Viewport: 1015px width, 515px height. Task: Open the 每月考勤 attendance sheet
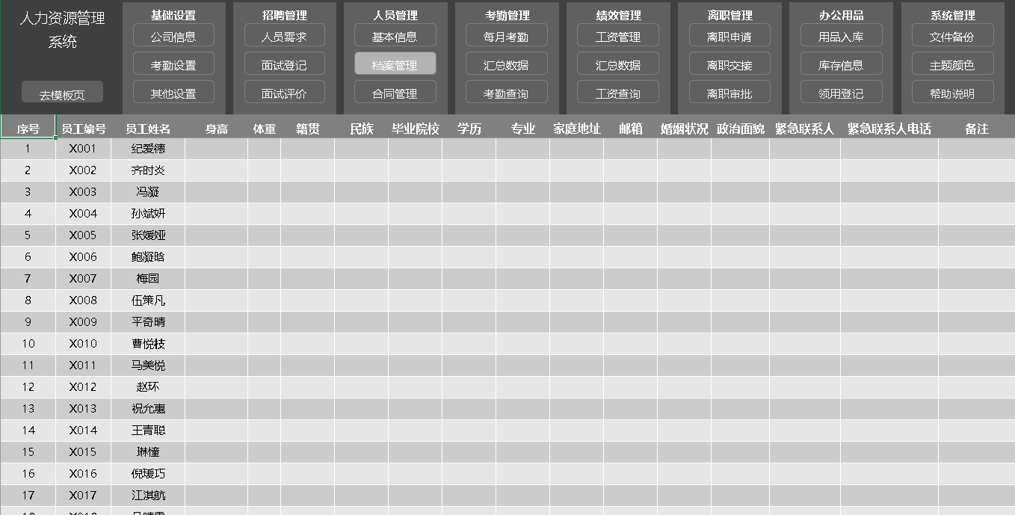[506, 36]
